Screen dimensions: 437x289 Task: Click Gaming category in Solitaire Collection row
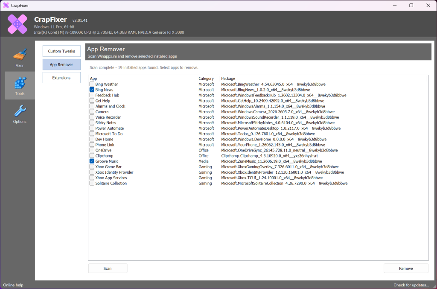(x=205, y=184)
